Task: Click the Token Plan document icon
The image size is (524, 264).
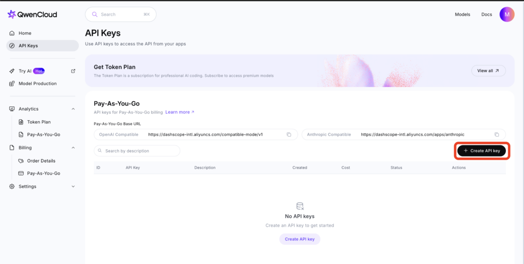Action: [20, 122]
